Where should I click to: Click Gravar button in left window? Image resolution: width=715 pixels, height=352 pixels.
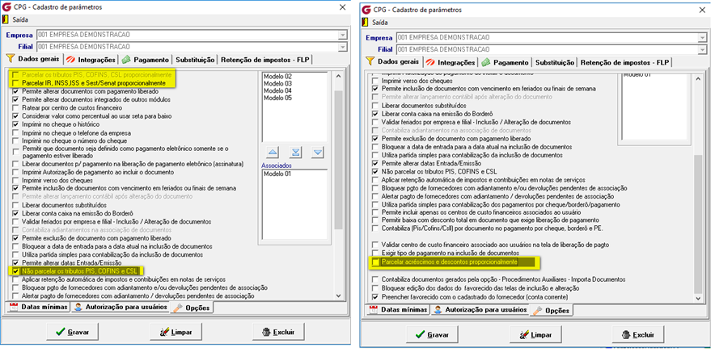pyautogui.click(x=73, y=332)
